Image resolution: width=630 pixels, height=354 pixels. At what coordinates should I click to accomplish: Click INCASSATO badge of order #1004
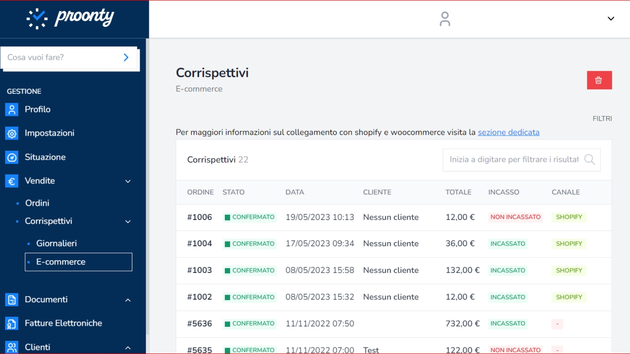508,243
